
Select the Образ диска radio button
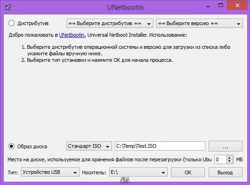[12, 146]
